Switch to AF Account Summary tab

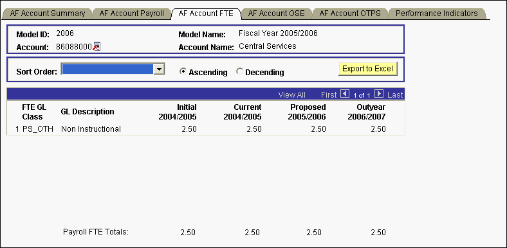click(47, 13)
